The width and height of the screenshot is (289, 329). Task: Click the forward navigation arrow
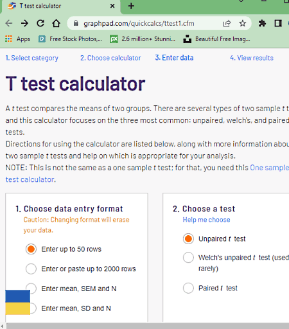coord(24,23)
